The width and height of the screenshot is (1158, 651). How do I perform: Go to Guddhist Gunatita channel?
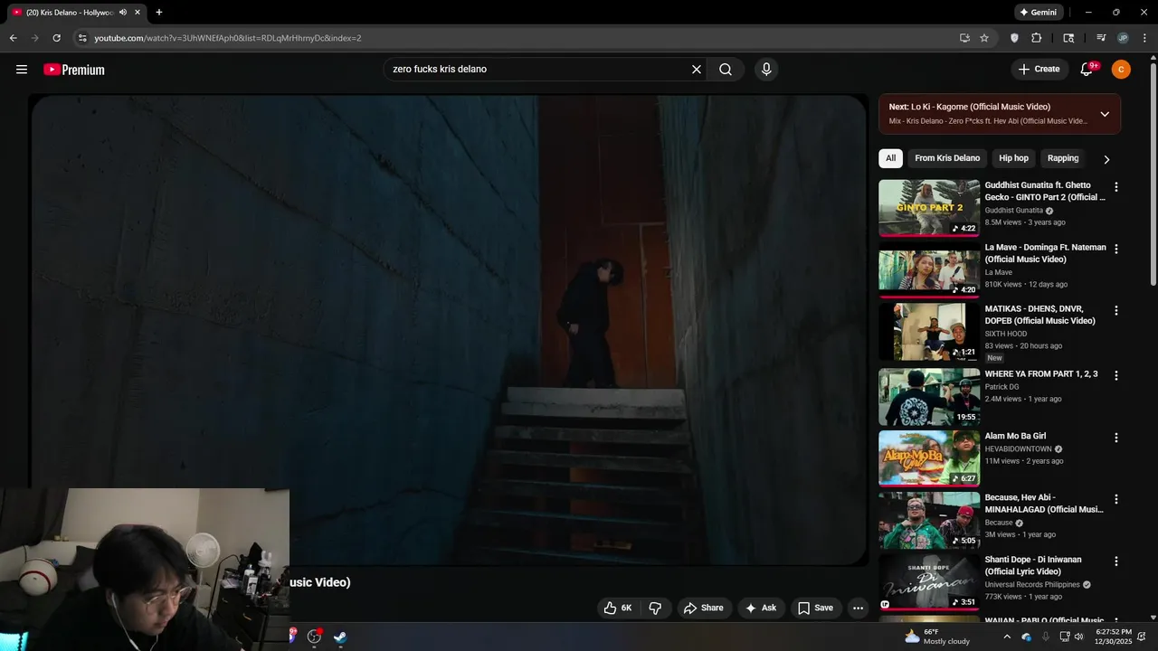pyautogui.click(x=1014, y=211)
